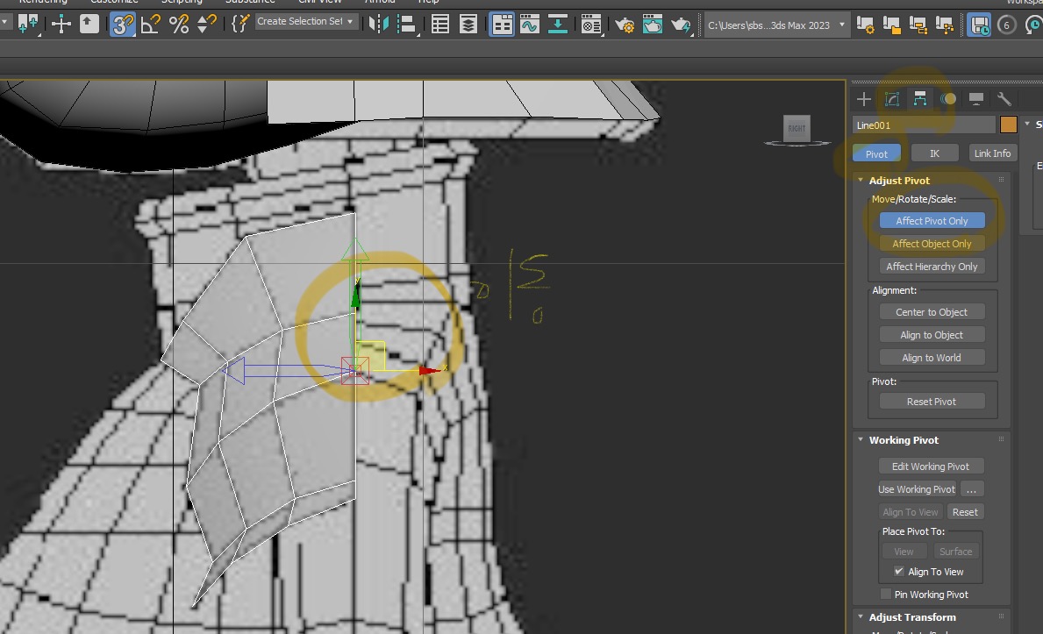Switch to the Create panel plus icon
This screenshot has width=1043, height=634.
pyautogui.click(x=863, y=99)
